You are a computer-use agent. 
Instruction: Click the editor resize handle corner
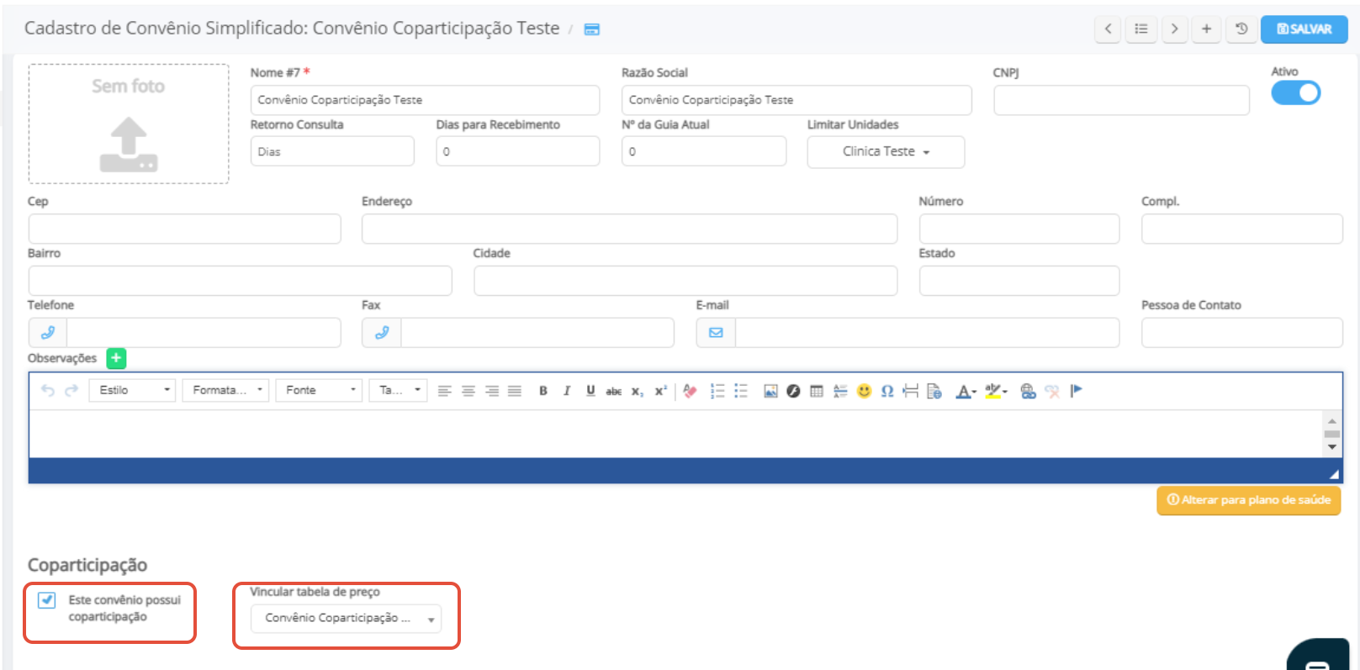point(1334,475)
